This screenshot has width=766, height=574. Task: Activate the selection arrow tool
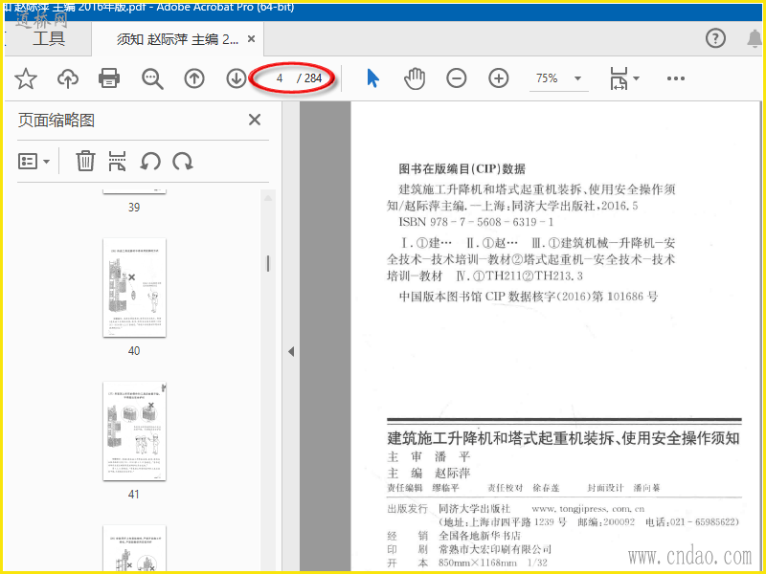point(372,78)
